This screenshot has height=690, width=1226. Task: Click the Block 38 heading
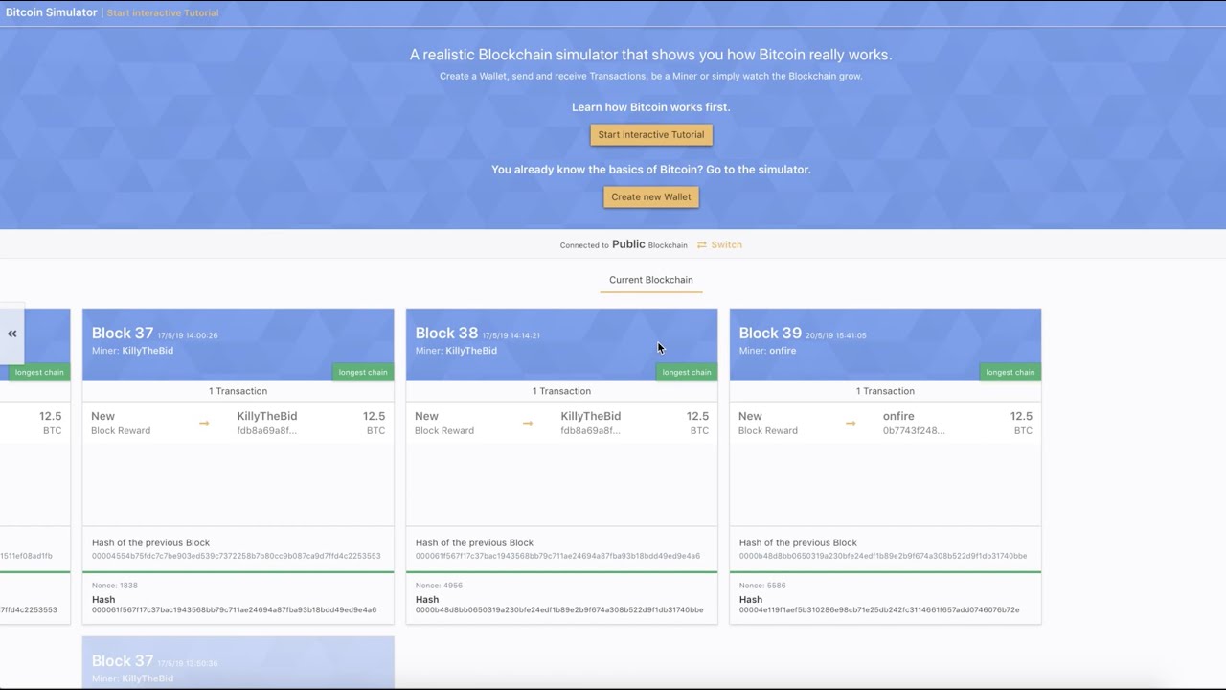pyautogui.click(x=446, y=333)
